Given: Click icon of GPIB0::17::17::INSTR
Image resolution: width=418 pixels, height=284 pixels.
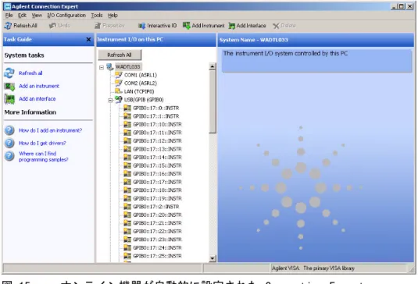Looking at the screenshot, I should (x=127, y=182).
